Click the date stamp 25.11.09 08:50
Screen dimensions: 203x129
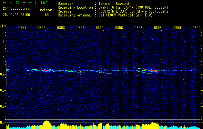point(16,15)
